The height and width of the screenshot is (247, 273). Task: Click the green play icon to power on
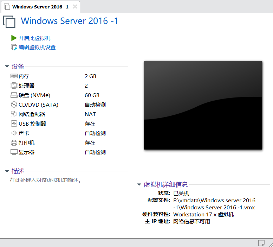[14, 38]
